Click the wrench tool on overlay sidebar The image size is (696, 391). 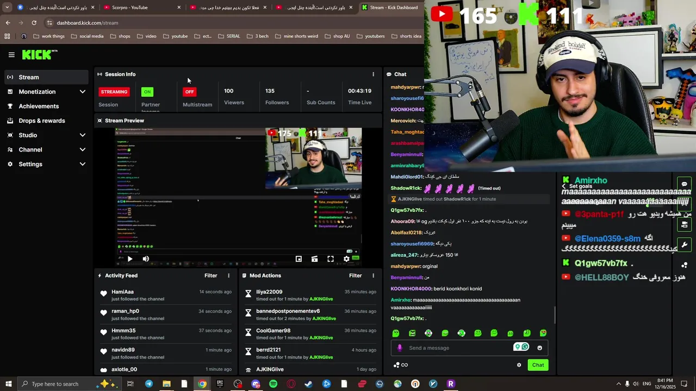(x=684, y=245)
